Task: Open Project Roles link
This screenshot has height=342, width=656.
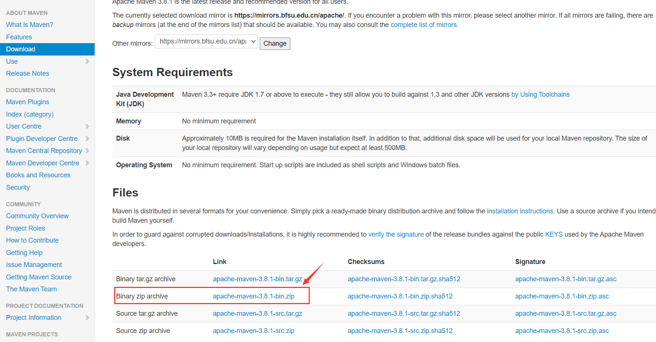Action: point(26,228)
